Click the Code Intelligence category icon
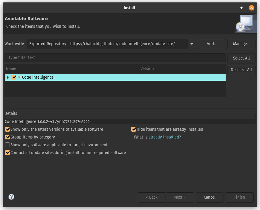The image size is (260, 210). 19,77
